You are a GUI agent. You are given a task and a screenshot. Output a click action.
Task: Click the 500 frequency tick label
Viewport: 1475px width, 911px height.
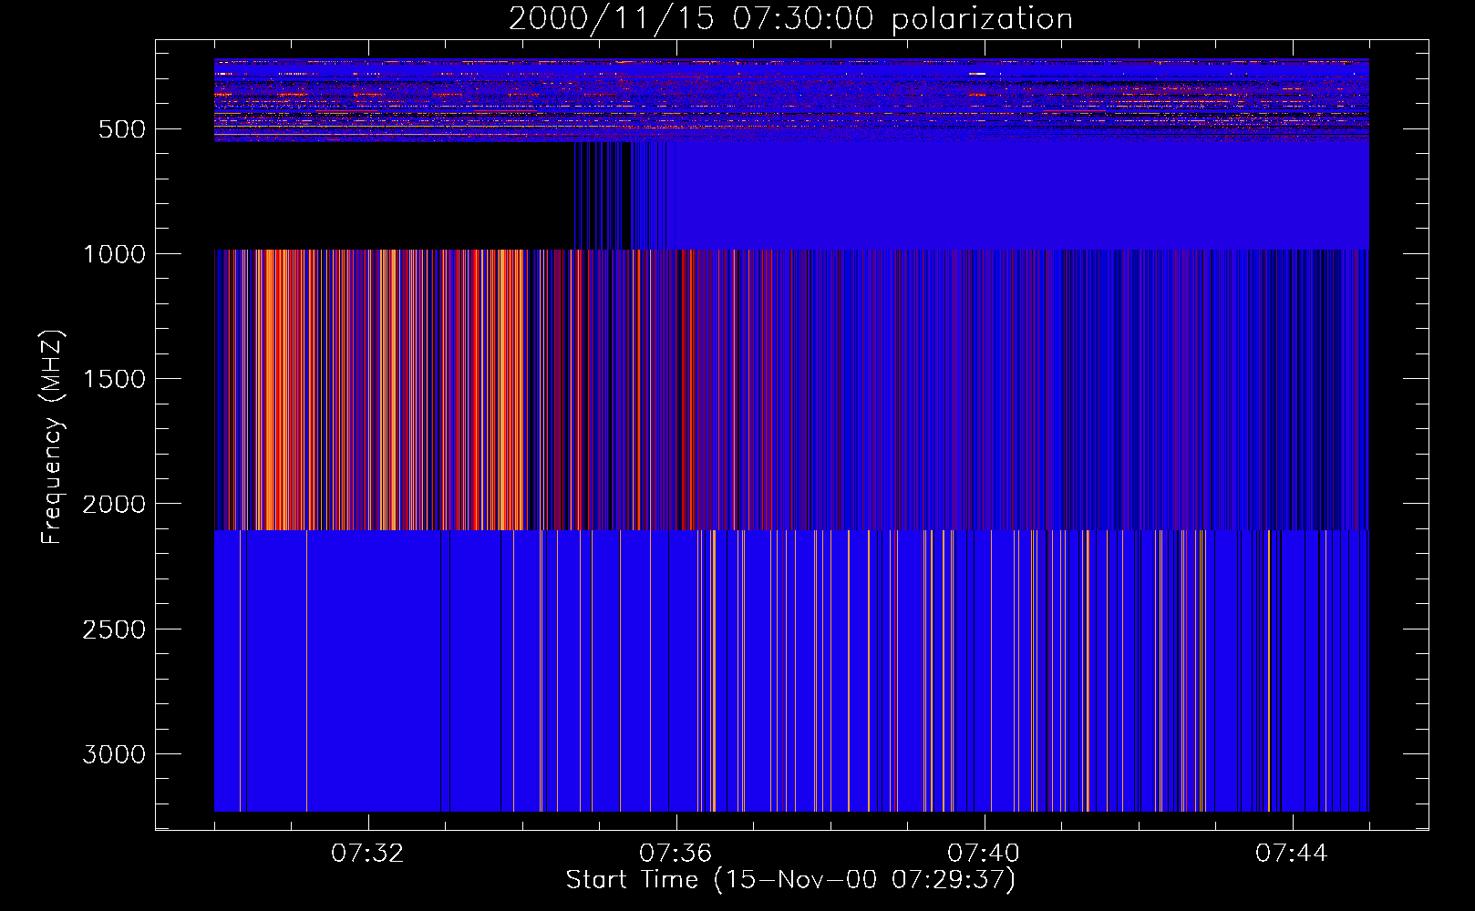click(x=122, y=129)
